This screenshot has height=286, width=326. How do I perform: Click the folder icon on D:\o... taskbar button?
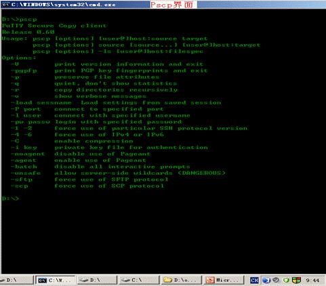point(168,280)
